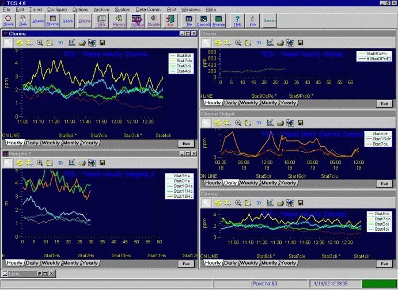Click the Ozone window title bar
Image resolution: width=398 pixels, height=290 pixels.
tap(297, 33)
